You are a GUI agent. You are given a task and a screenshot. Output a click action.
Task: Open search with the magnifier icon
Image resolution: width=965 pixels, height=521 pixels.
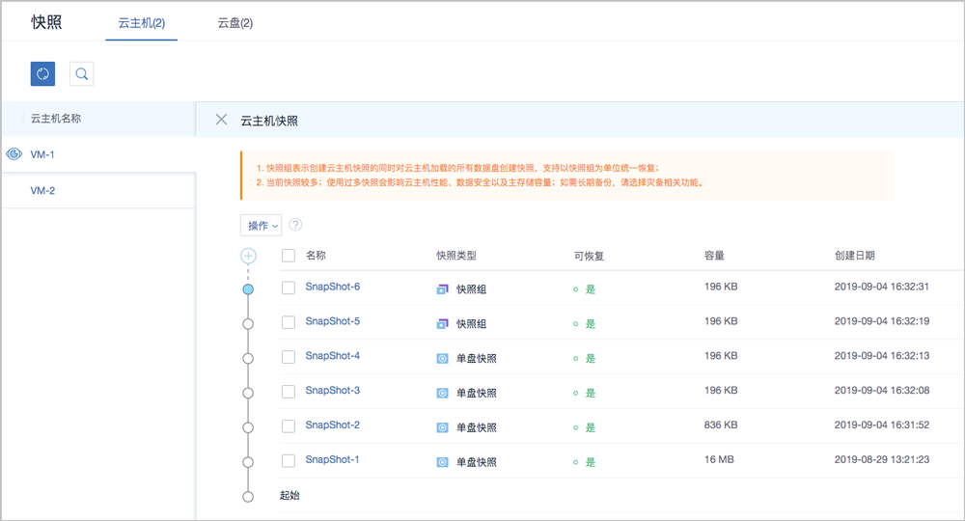click(81, 73)
